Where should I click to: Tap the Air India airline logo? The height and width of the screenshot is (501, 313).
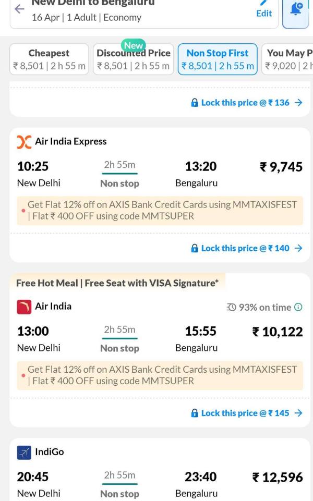tap(24, 307)
